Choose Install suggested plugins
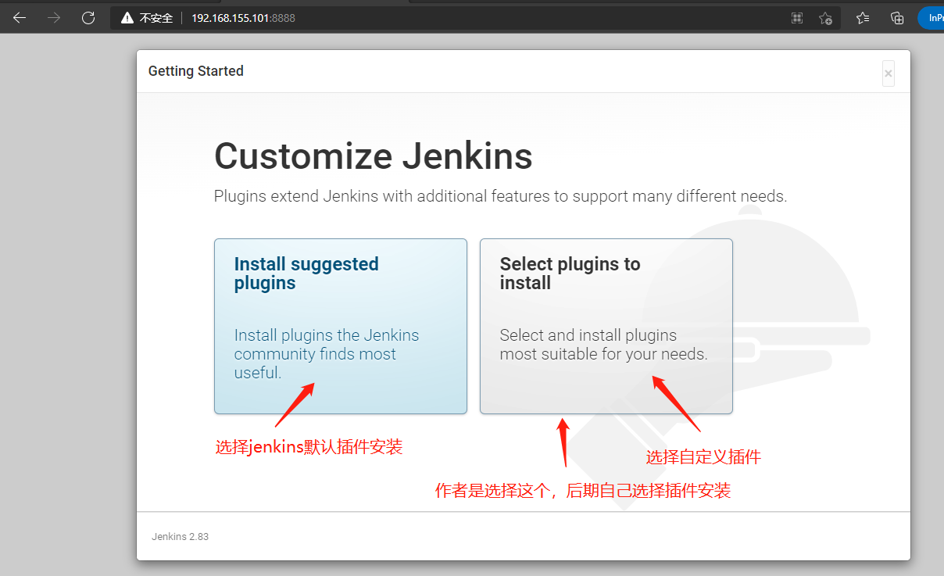 341,326
